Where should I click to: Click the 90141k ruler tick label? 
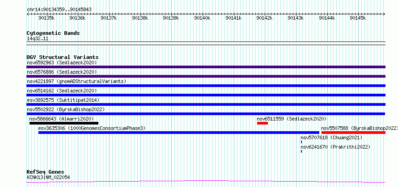click(233, 18)
